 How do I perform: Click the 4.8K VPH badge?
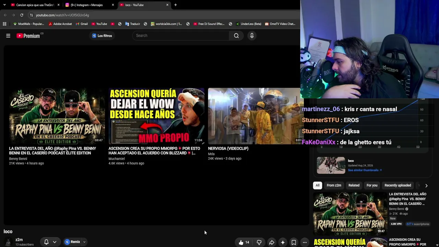[x=396, y=224]
